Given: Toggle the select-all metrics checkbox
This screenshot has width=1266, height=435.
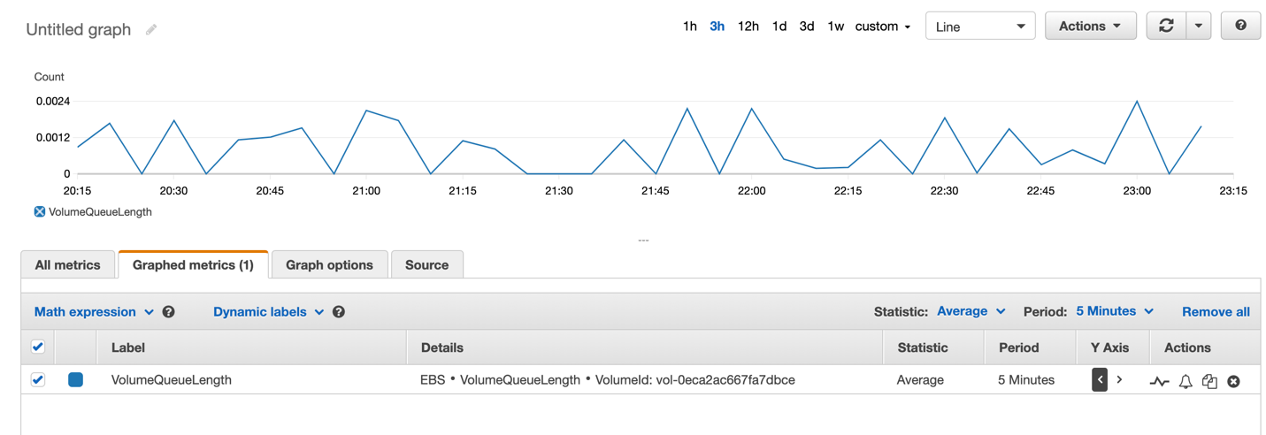Looking at the screenshot, I should pos(38,347).
